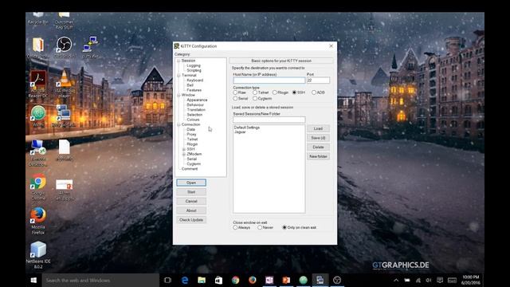This screenshot has width=510, height=287.
Task: Launch Chrome from the taskbar
Action: pyautogui.click(x=236, y=280)
